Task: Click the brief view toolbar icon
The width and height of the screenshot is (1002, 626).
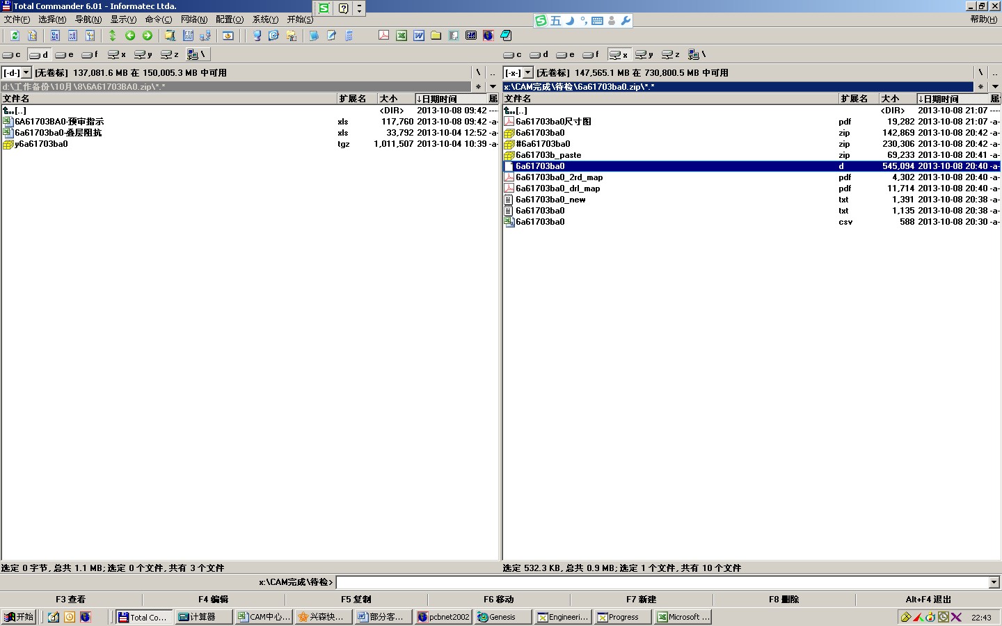Action: pyautogui.click(x=55, y=35)
